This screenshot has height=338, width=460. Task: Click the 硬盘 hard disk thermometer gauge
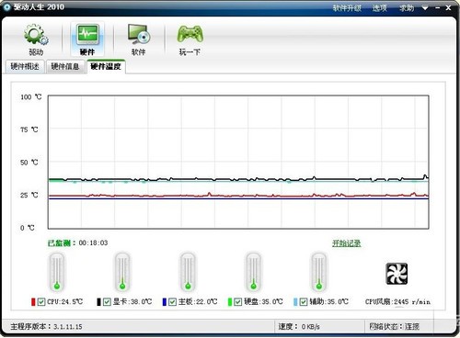pyautogui.click(x=253, y=272)
